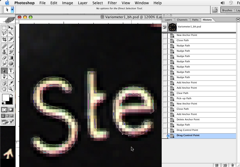The width and height of the screenshot is (240, 167).
Task: Delete current state with History trash icon
Action: click(232, 165)
